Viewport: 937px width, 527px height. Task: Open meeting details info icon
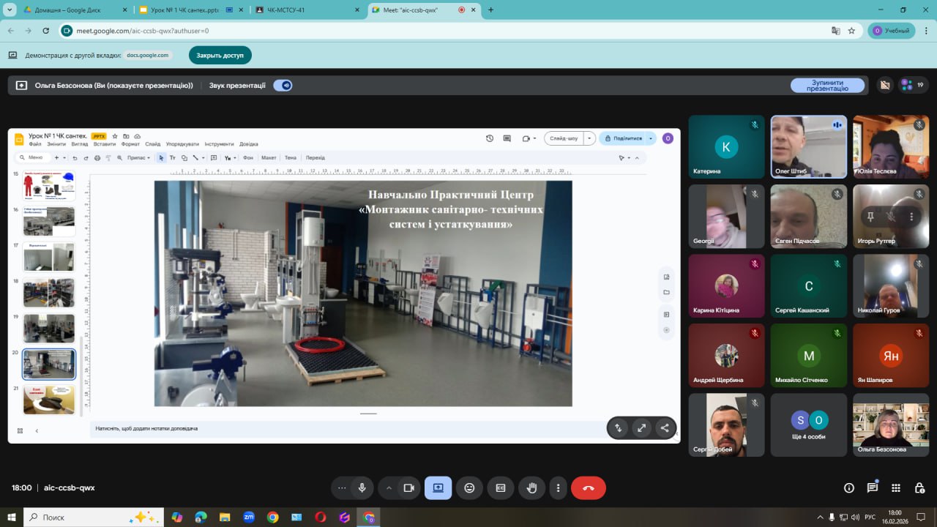(x=849, y=487)
